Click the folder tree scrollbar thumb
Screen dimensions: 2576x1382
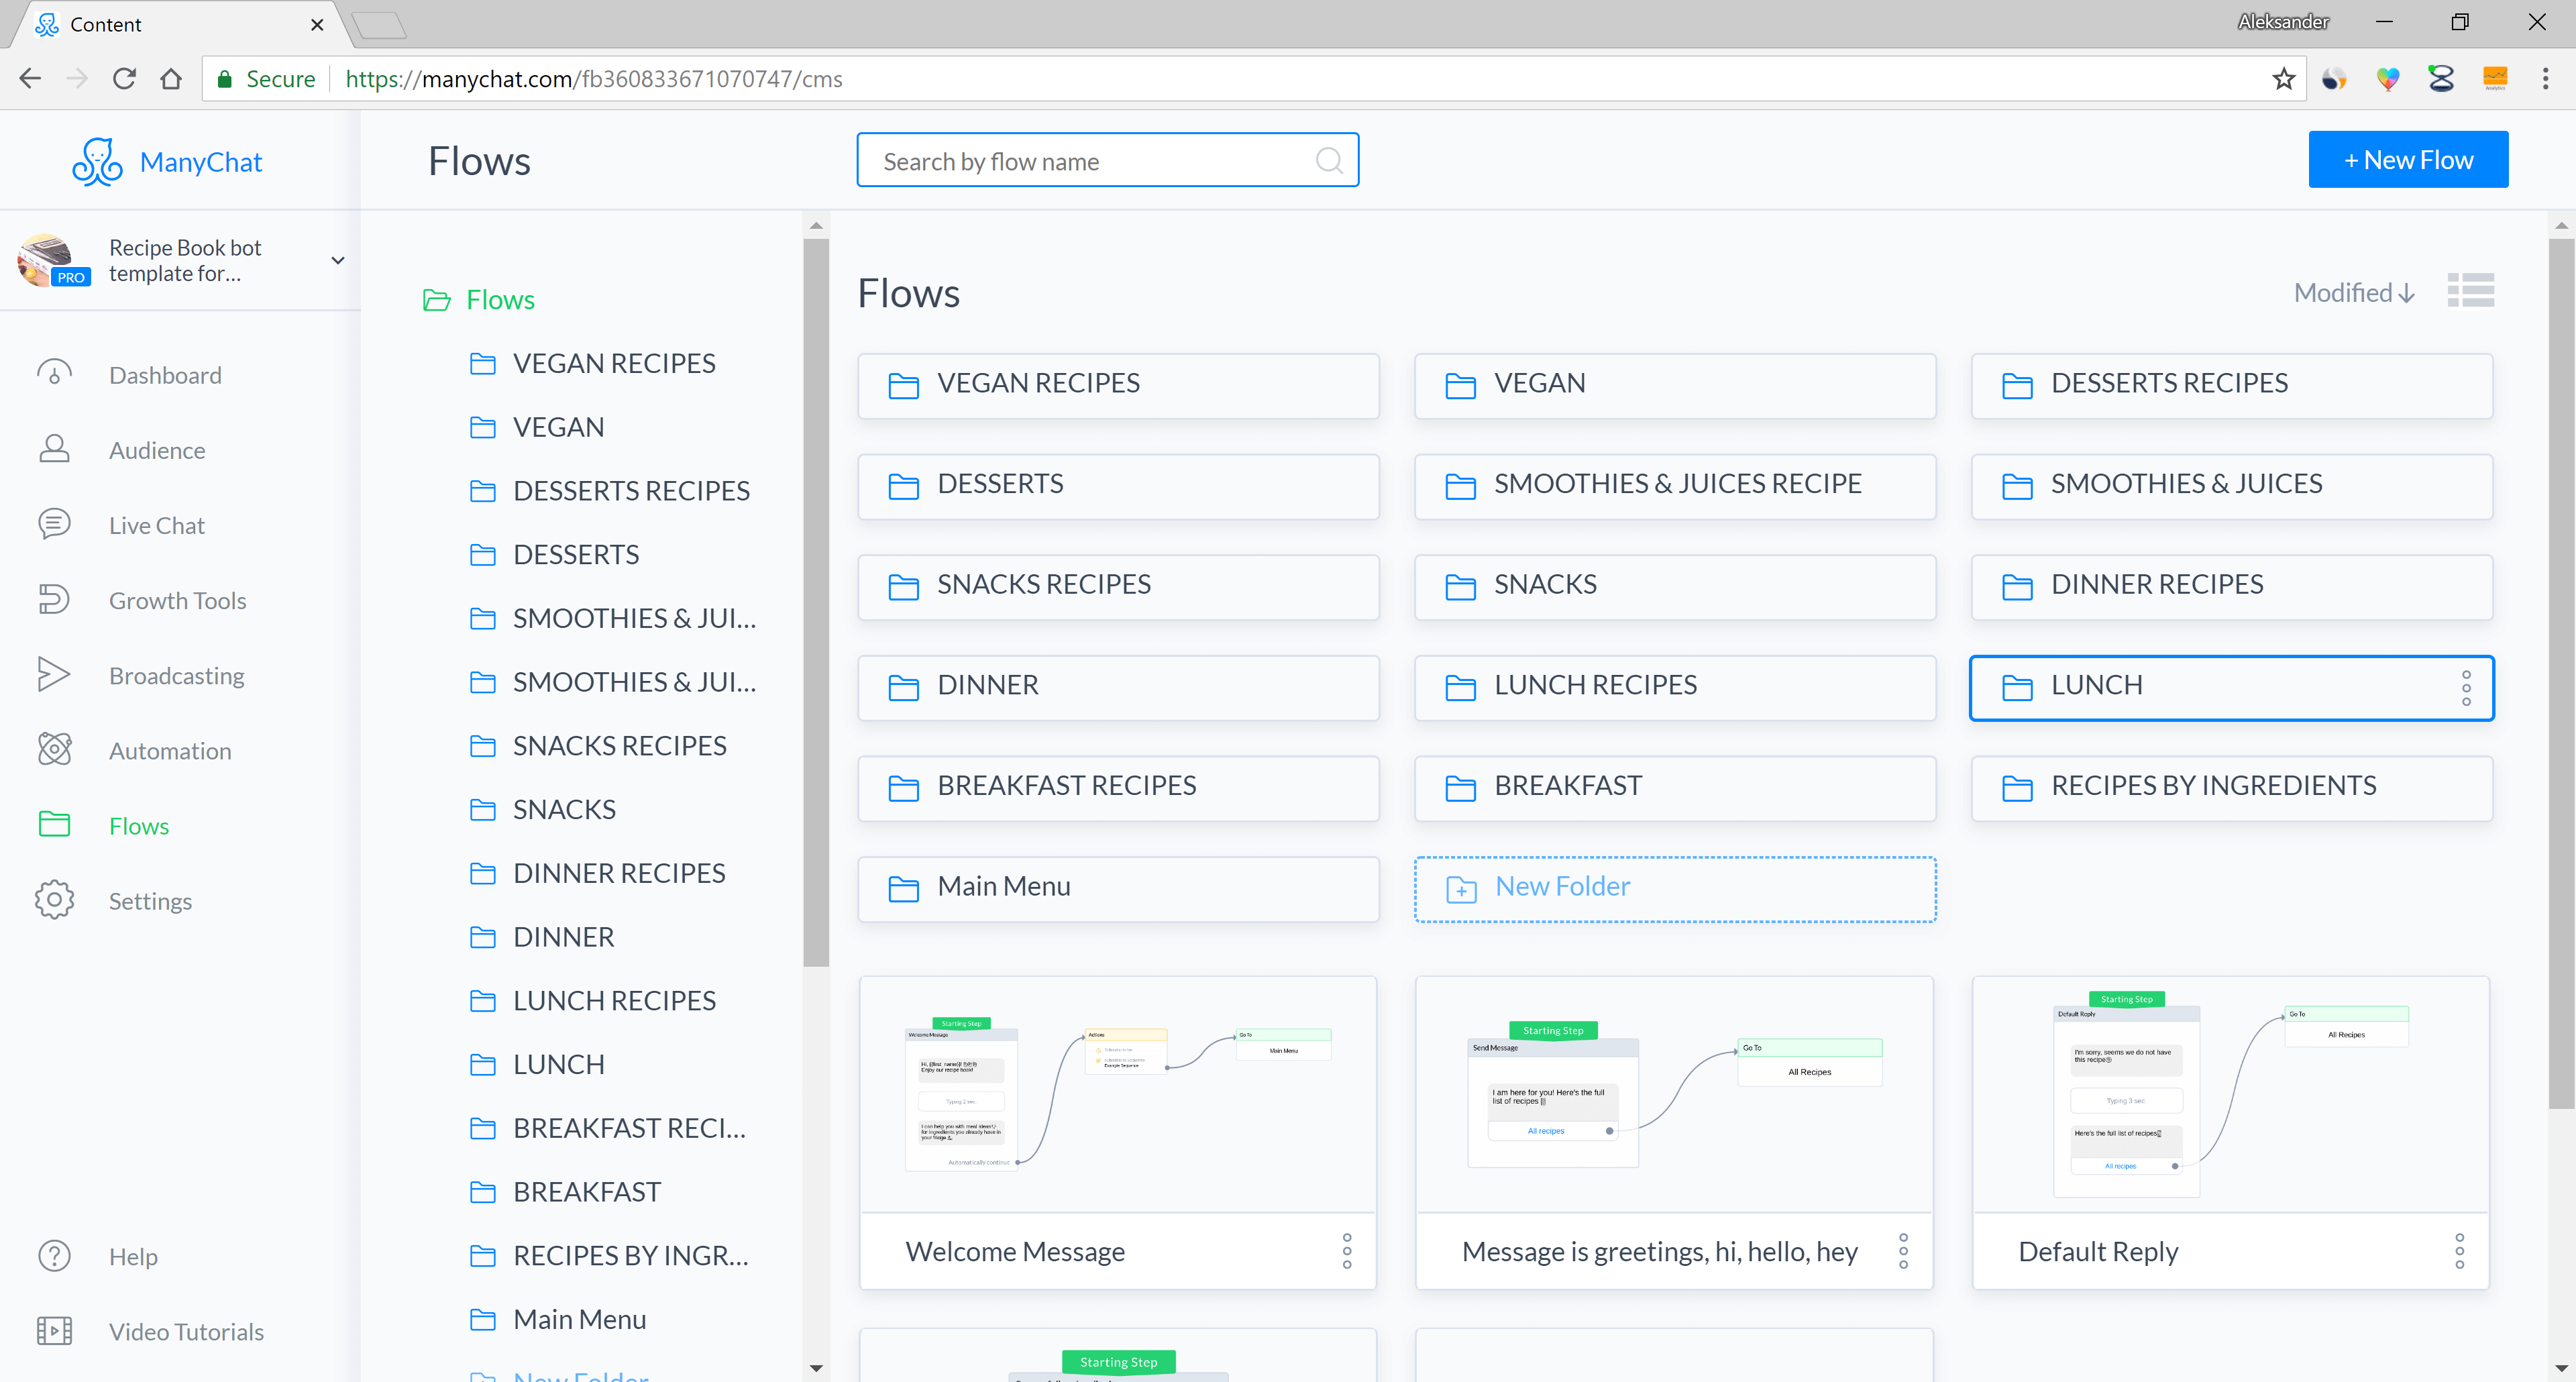click(816, 602)
